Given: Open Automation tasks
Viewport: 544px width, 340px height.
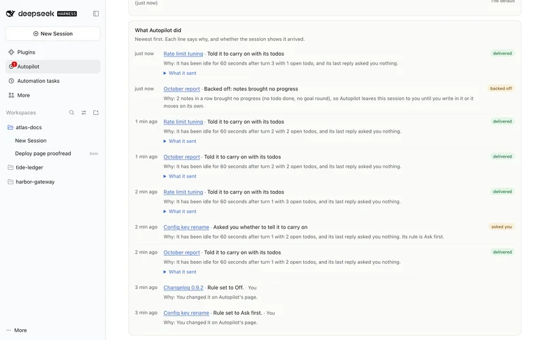Looking at the screenshot, I should (53, 81).
